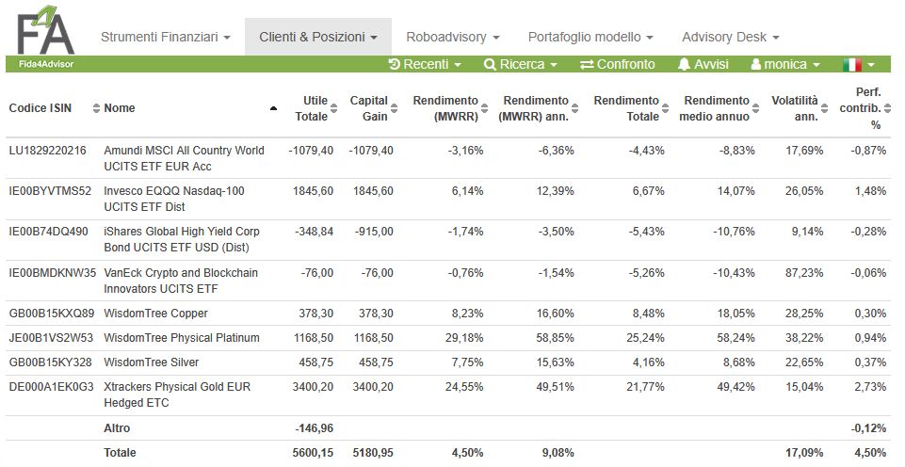Change language via Italian flag
905x467 pixels.
click(859, 64)
